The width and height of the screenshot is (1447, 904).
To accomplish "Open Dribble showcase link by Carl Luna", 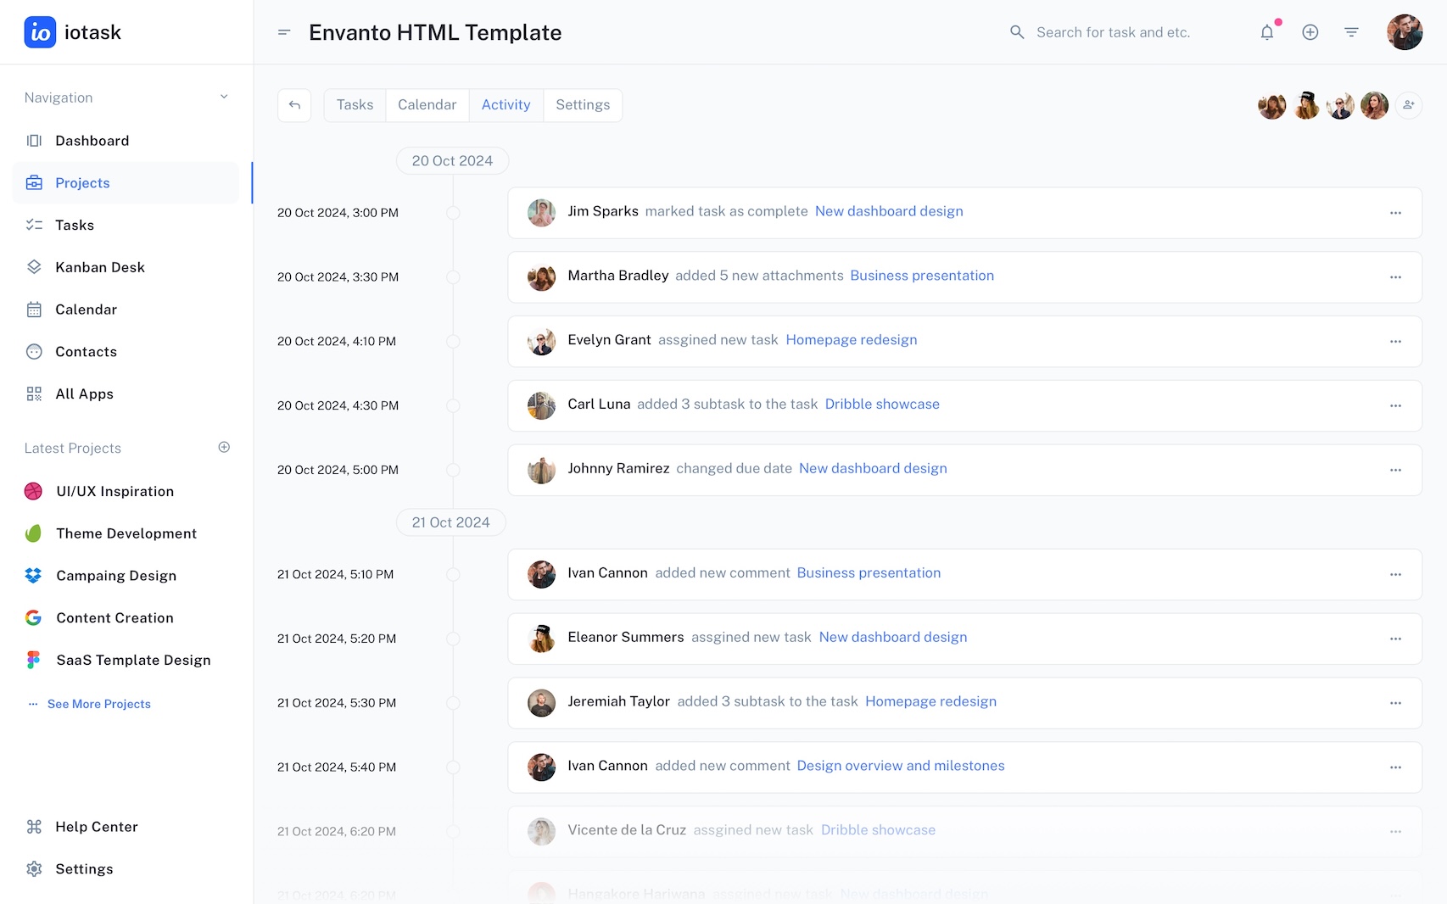I will (882, 405).
